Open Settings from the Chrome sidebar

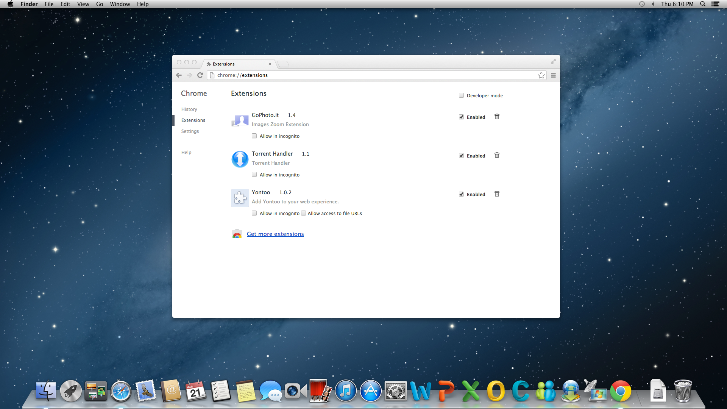pyautogui.click(x=190, y=131)
